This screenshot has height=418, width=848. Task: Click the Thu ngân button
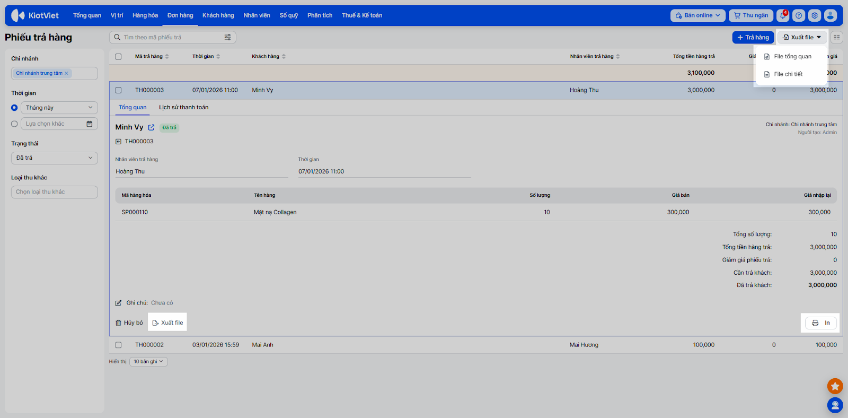coord(751,15)
